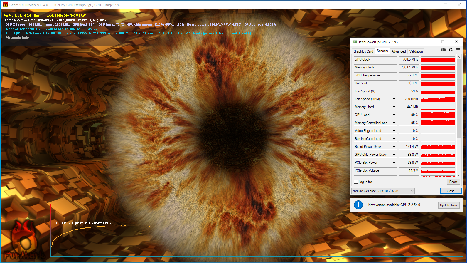Click the FurMark title bar app icon
Image resolution: width=467 pixels, height=263 pixels.
click(x=5, y=5)
